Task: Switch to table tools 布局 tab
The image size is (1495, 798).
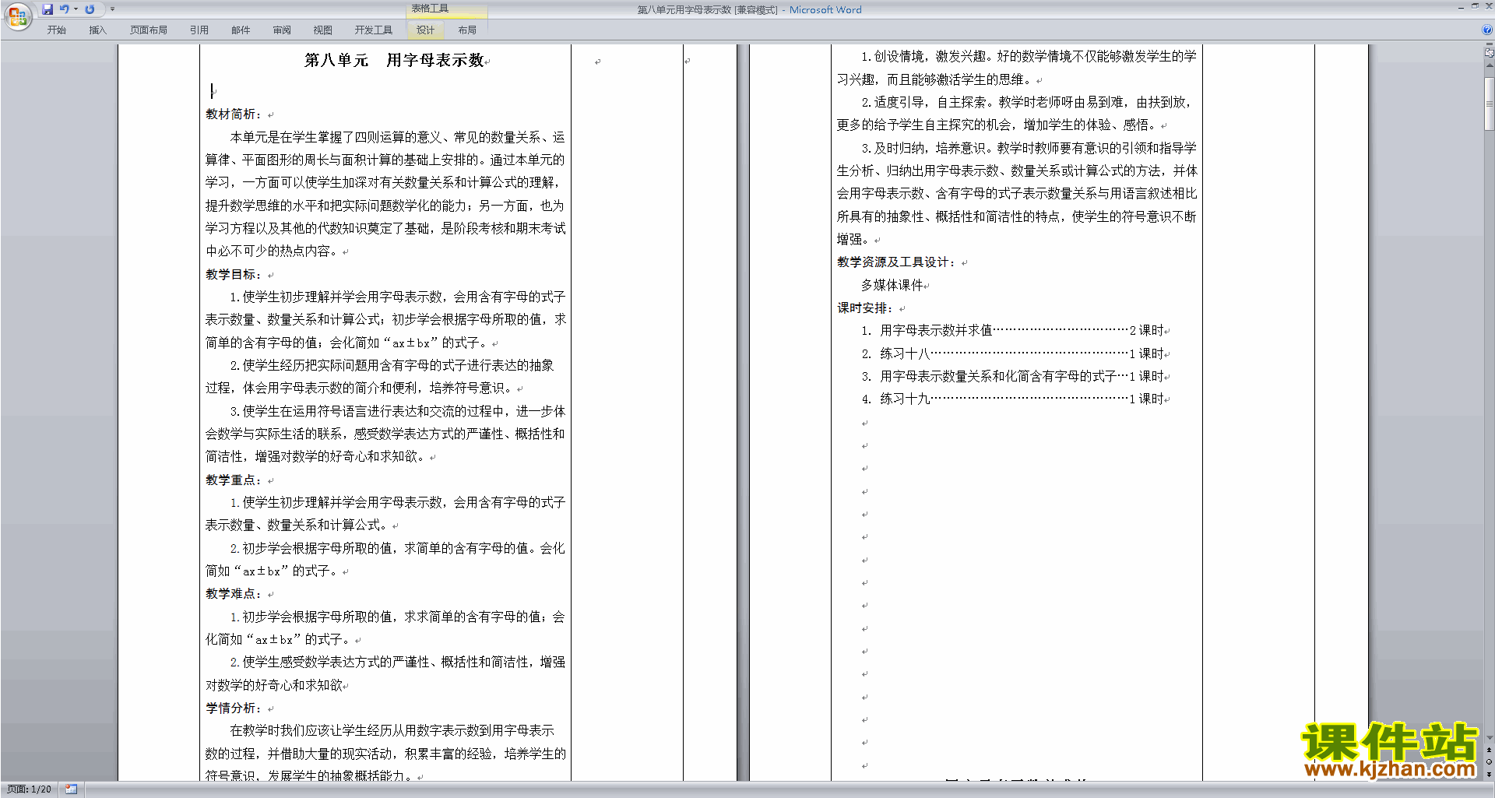Action: pyautogui.click(x=467, y=30)
